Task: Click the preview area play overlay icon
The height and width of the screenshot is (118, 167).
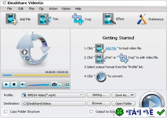Action: pyautogui.click(x=24, y=52)
